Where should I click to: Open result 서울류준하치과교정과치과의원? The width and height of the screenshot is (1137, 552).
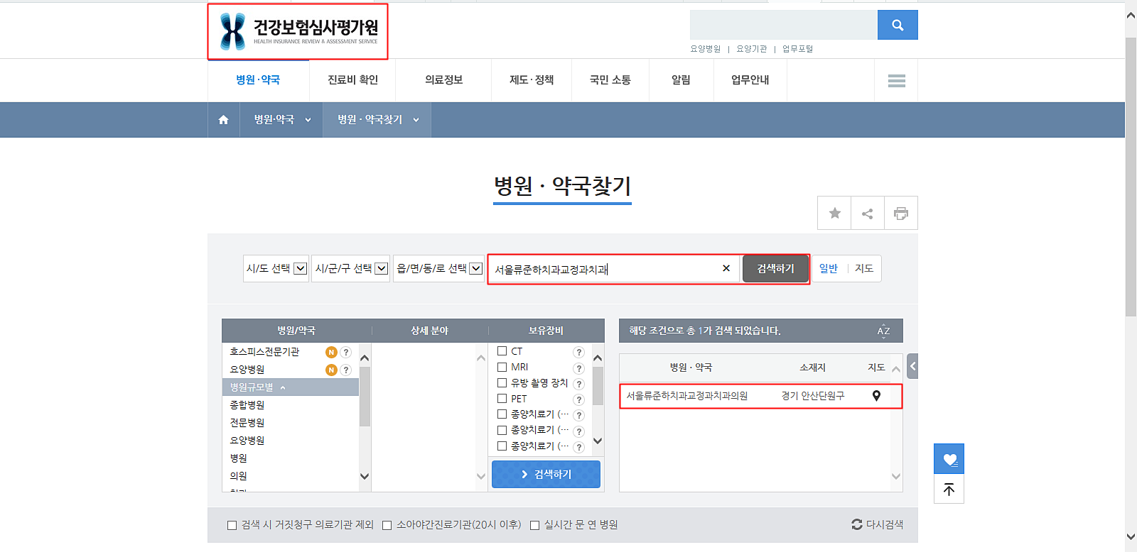tap(686, 396)
